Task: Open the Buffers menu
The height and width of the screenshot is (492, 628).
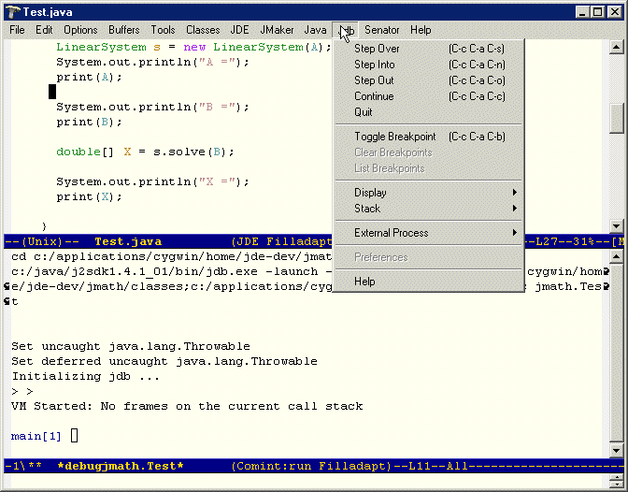Action: 123,30
